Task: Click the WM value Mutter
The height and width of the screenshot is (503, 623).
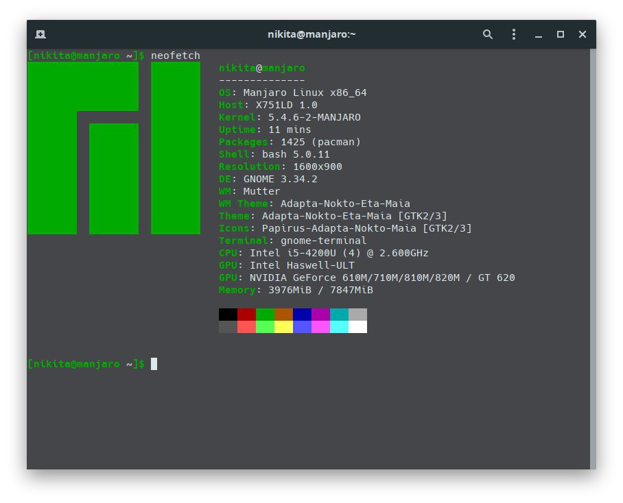Action: coord(261,191)
